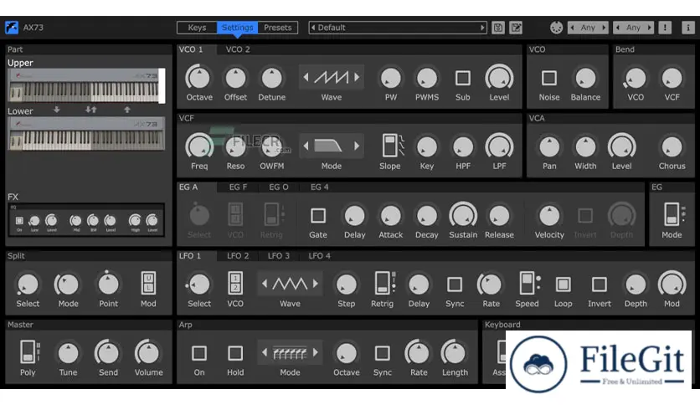Click the Arp mode pattern display

tap(291, 353)
